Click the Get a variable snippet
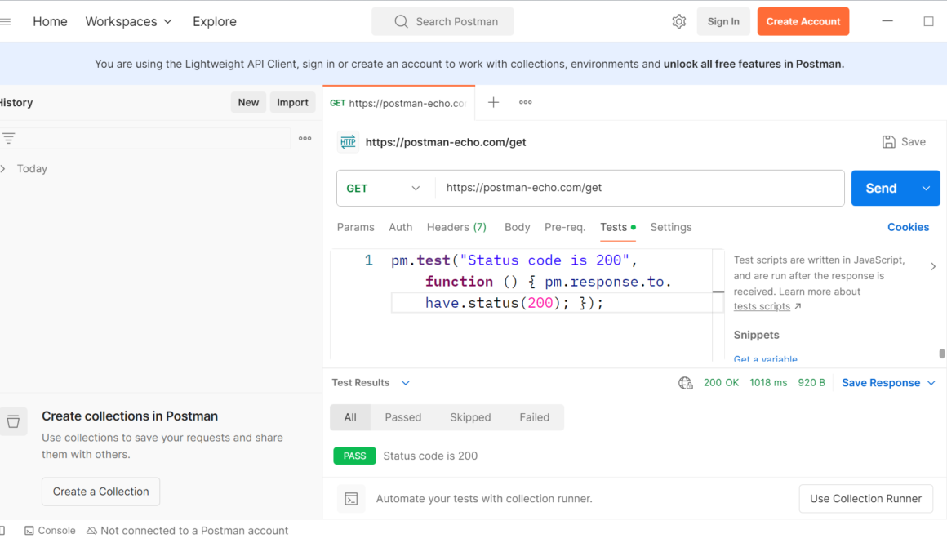The height and width of the screenshot is (543, 947). [765, 359]
